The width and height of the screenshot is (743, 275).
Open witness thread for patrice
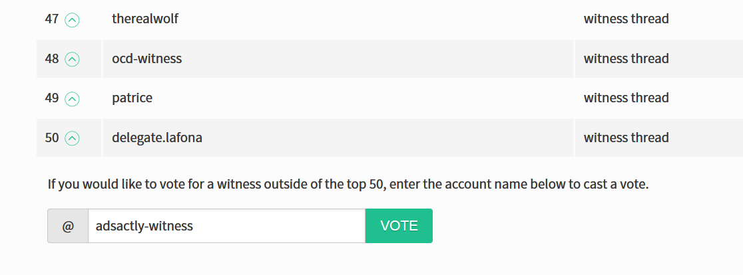(626, 98)
